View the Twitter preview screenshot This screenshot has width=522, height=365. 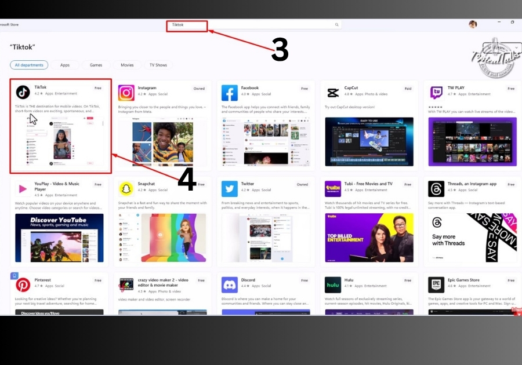click(x=266, y=238)
